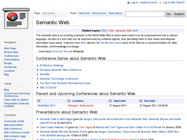
Task: Open Conferences in the navigation sidebar
Action: click(11, 56)
